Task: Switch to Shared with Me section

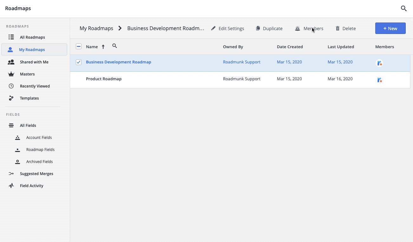Action: pyautogui.click(x=34, y=62)
